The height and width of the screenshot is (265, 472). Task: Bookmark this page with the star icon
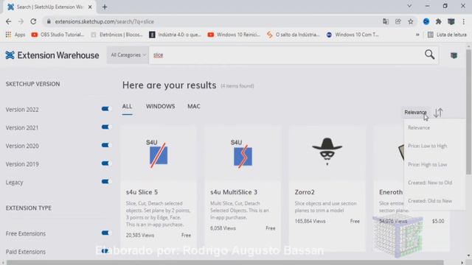pos(411,21)
